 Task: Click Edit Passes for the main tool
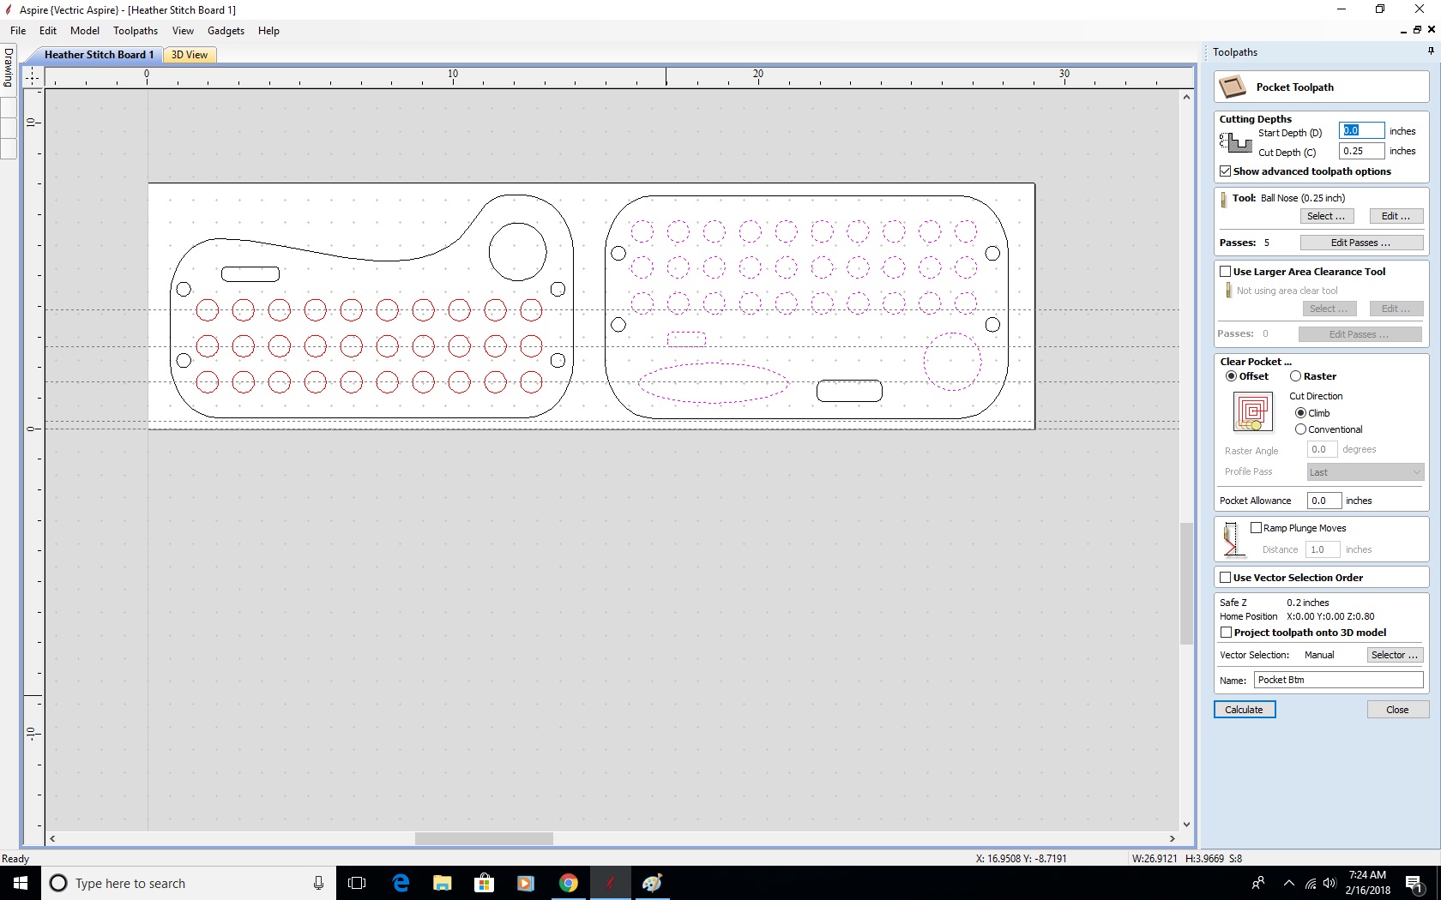1360,243
